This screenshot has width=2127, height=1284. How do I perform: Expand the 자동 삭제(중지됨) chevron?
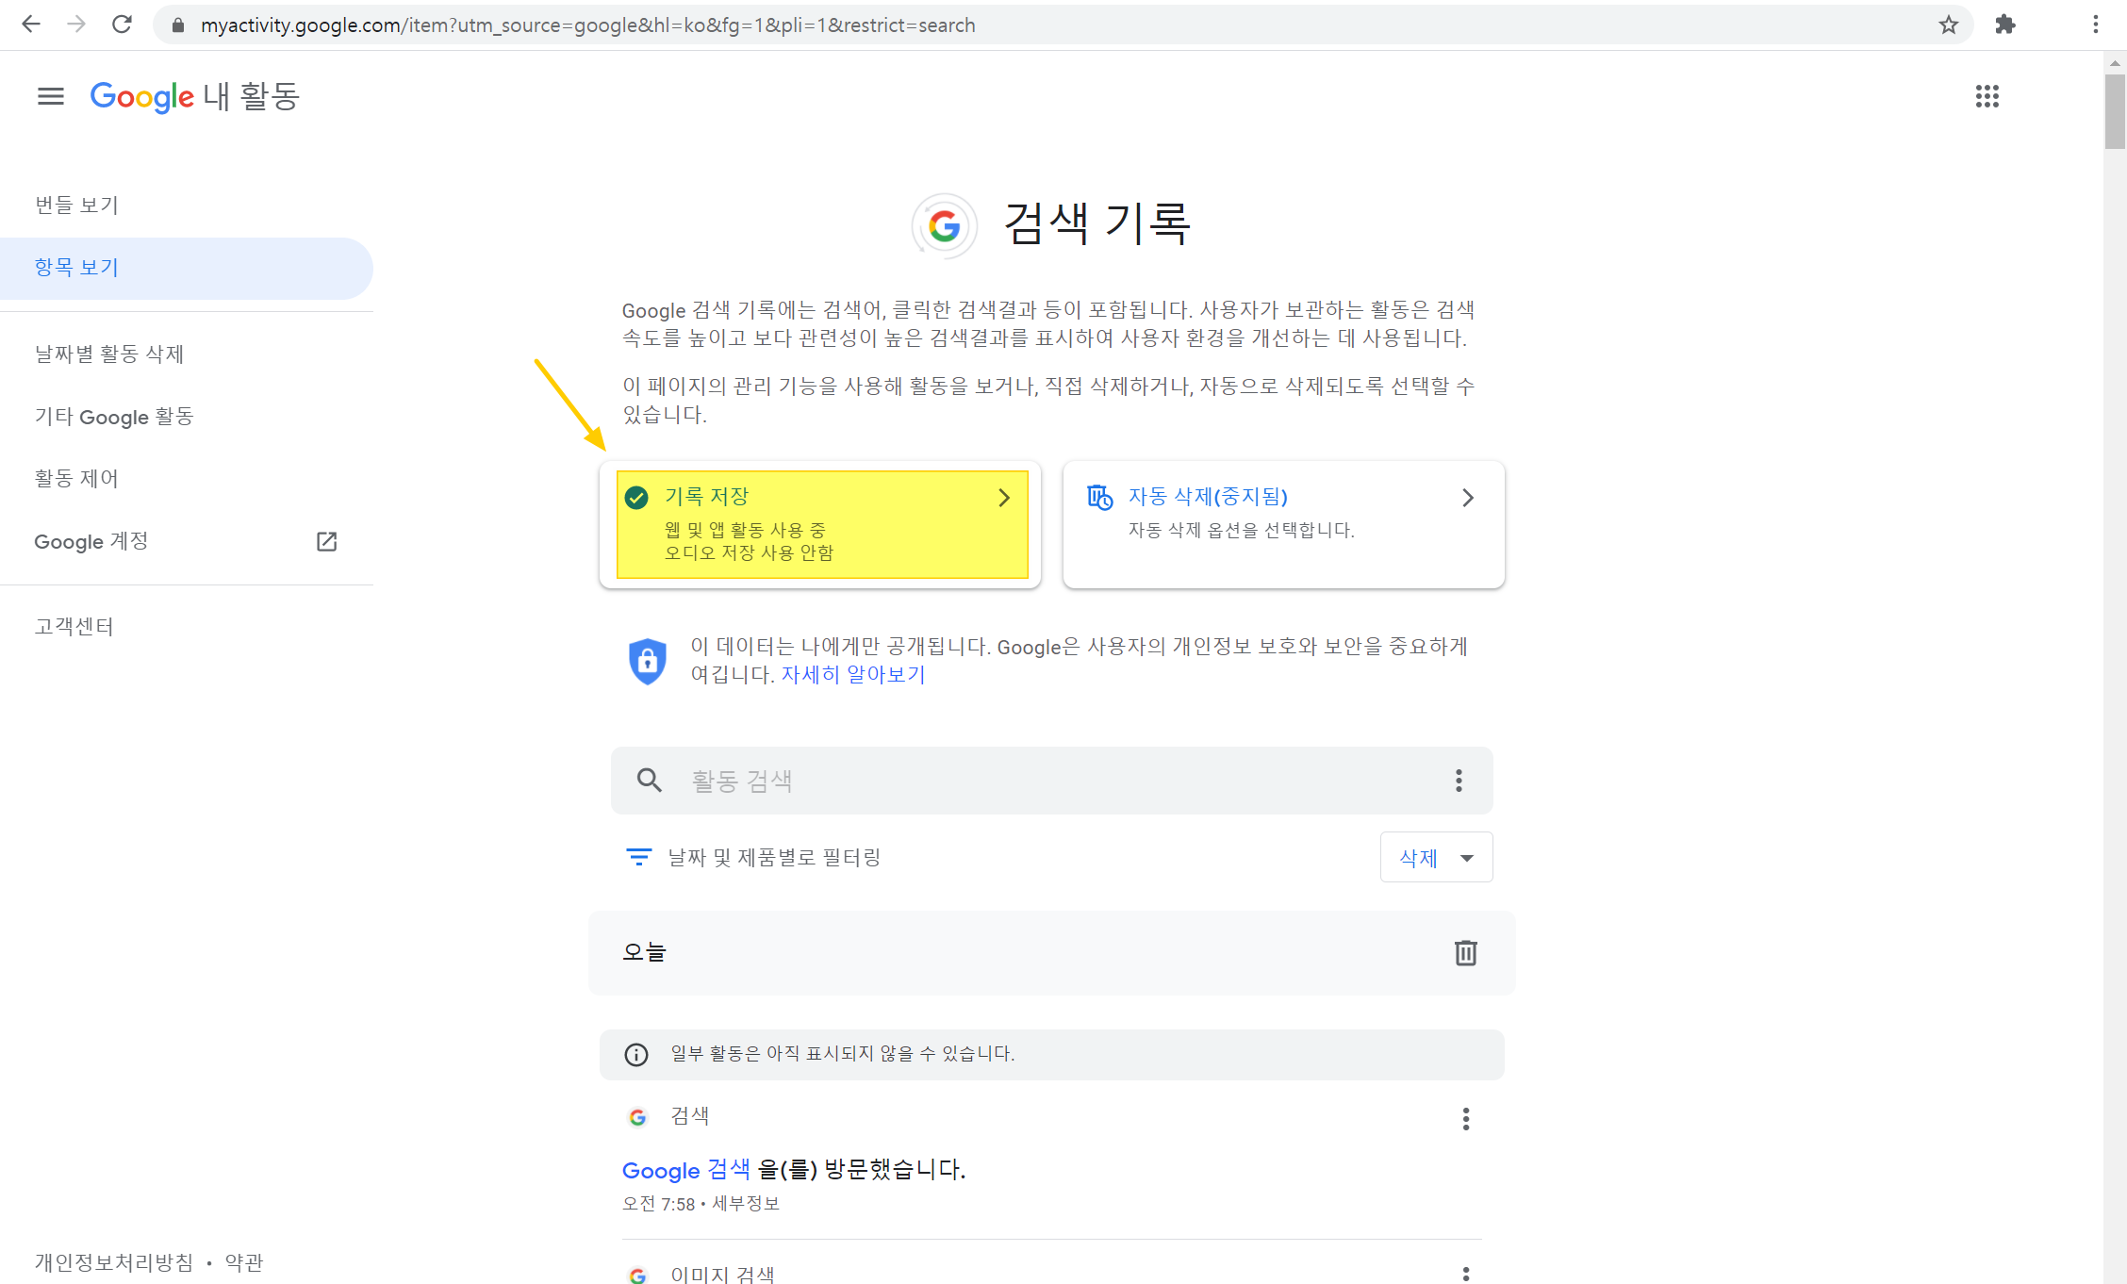click(x=1467, y=498)
